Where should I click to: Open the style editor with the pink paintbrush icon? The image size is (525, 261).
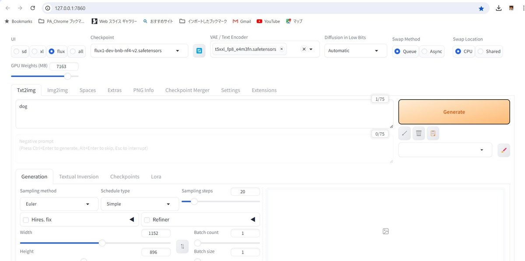point(504,150)
